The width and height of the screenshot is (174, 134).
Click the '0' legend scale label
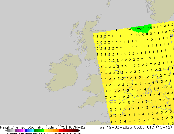click(x=44, y=133)
